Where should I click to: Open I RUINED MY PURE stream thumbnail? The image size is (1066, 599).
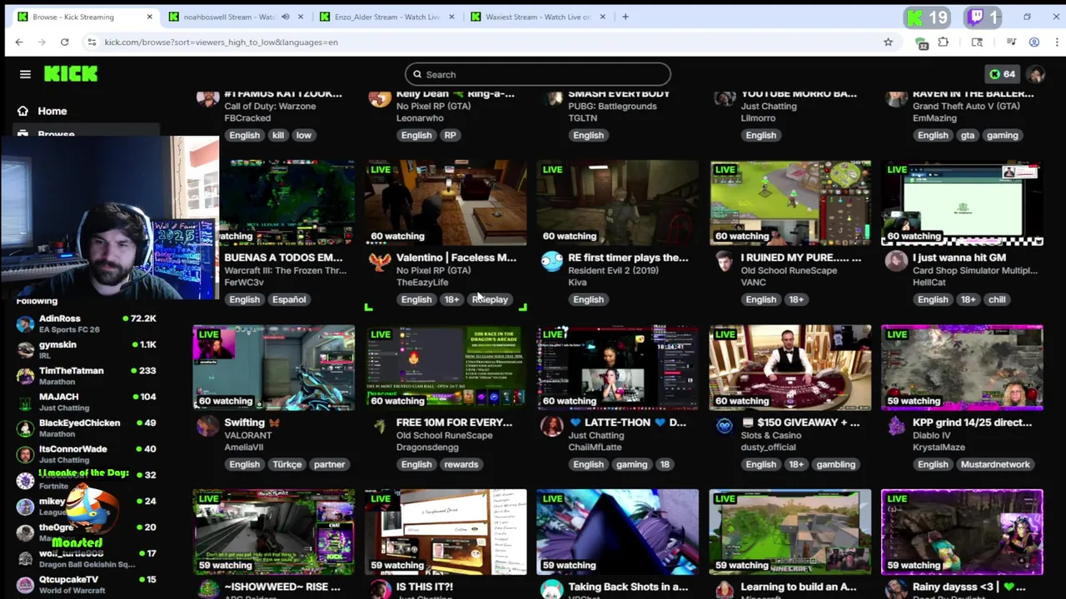tap(790, 203)
